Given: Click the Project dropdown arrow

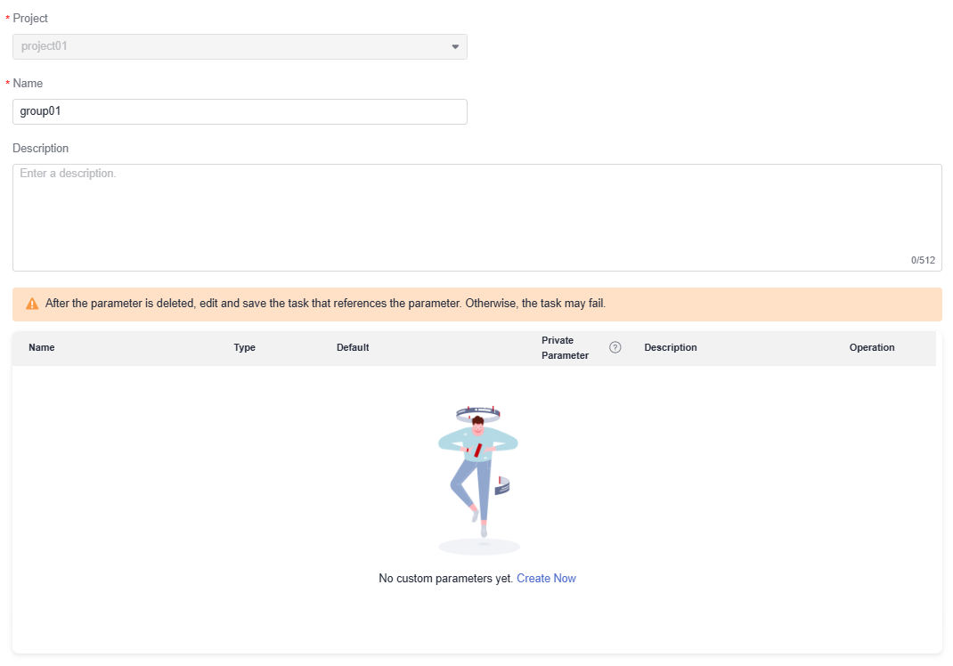Looking at the screenshot, I should (x=455, y=46).
